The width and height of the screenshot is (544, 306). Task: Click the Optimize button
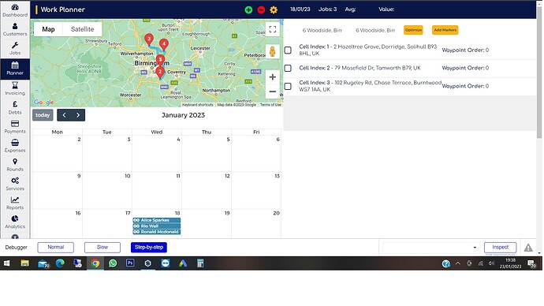[413, 30]
